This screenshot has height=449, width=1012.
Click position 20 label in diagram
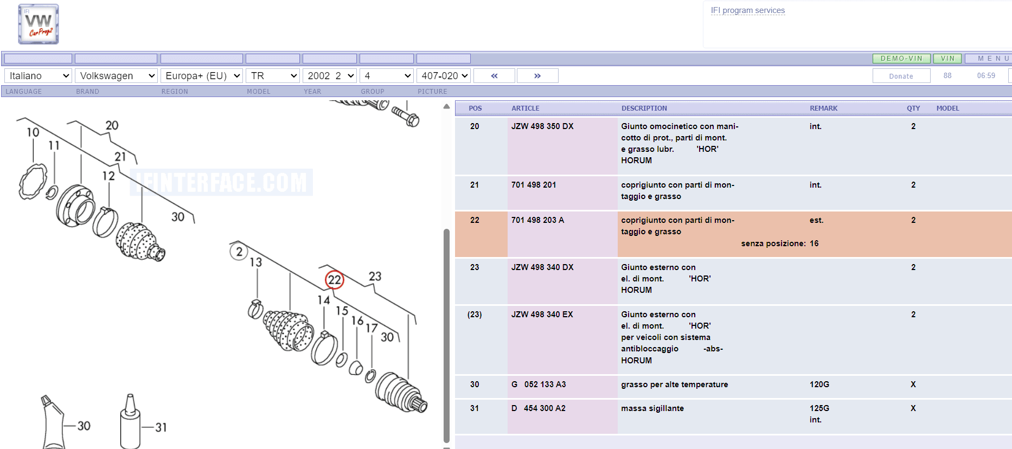[112, 125]
